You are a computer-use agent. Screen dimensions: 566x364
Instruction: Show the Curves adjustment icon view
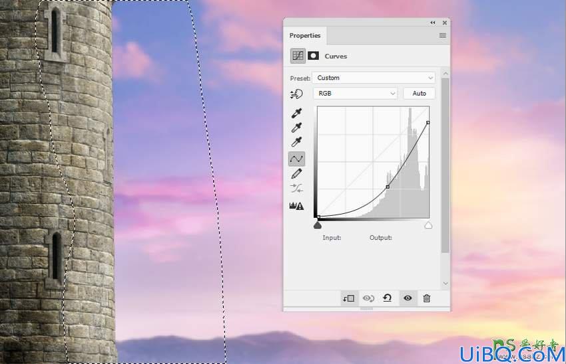pyautogui.click(x=298, y=56)
